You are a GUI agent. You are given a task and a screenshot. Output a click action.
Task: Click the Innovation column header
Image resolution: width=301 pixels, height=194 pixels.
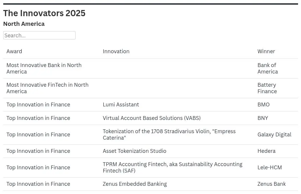tap(116, 51)
